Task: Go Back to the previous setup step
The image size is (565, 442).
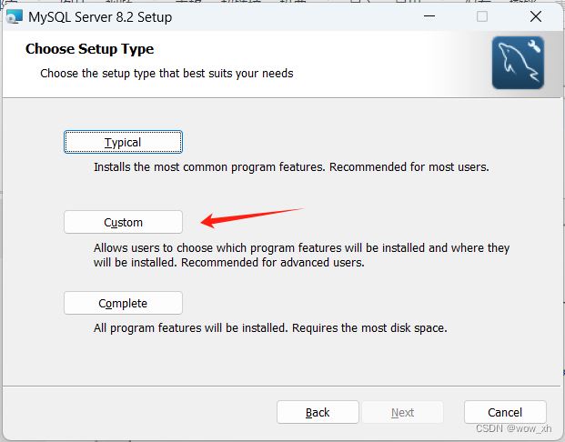Action: pos(318,412)
